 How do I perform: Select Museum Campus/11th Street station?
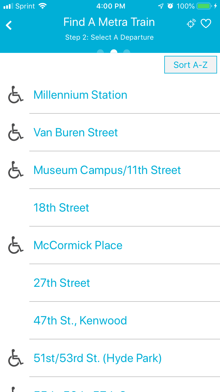pyautogui.click(x=107, y=170)
